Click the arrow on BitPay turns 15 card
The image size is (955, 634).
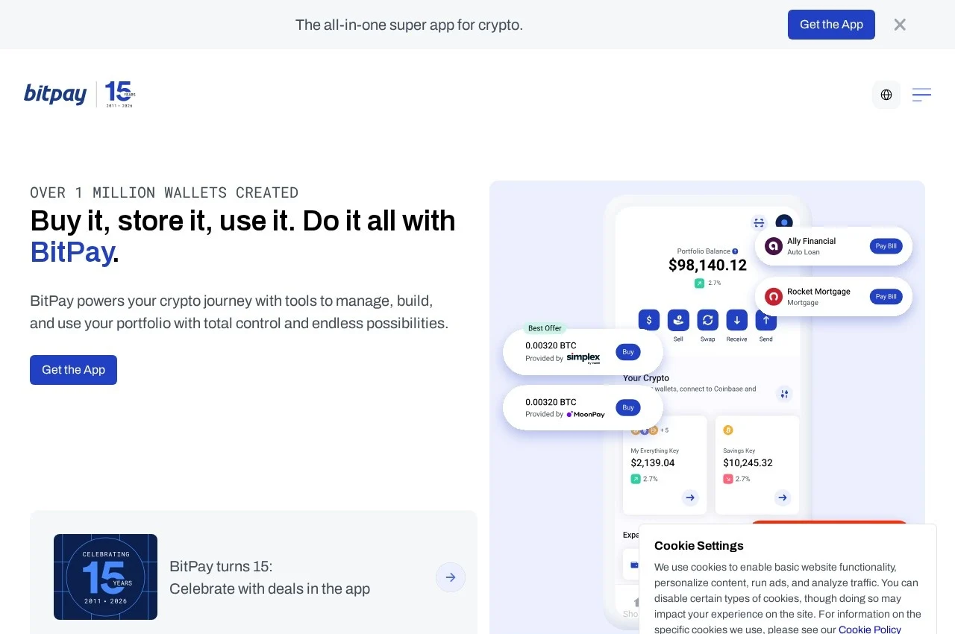pyautogui.click(x=451, y=577)
